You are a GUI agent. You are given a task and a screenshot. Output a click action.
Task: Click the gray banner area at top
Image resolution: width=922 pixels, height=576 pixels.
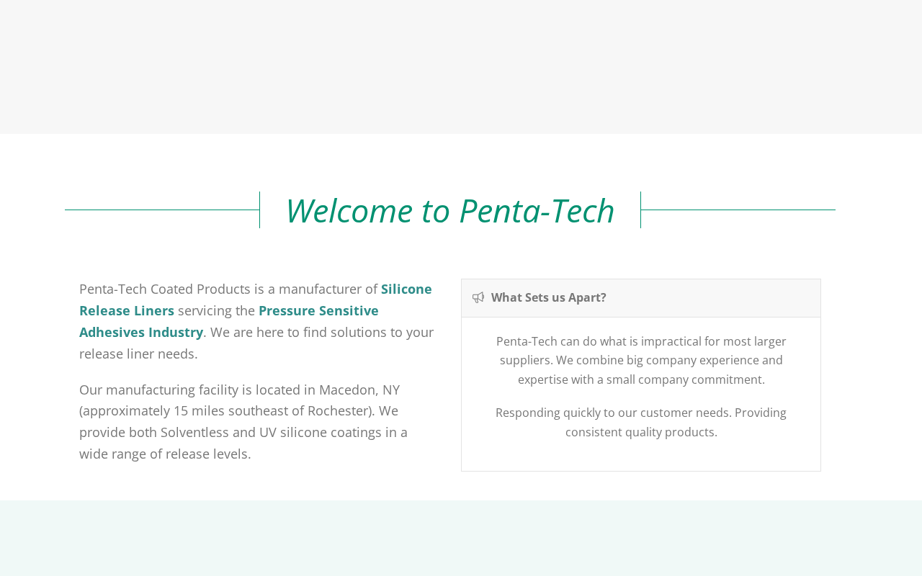point(461,67)
